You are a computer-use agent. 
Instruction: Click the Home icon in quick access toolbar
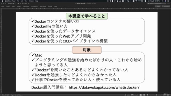tap(18, 3)
